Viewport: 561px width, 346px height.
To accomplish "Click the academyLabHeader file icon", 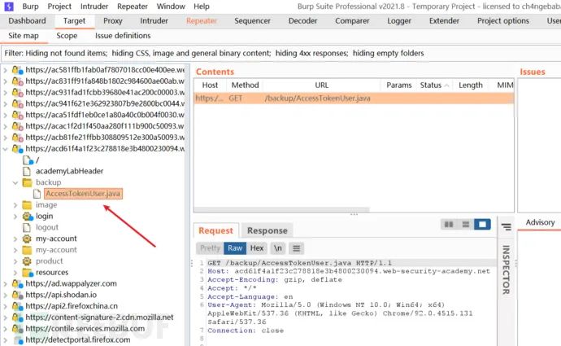I will tap(27, 171).
